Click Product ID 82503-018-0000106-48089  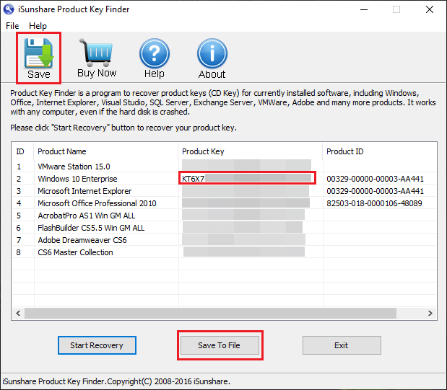click(374, 203)
